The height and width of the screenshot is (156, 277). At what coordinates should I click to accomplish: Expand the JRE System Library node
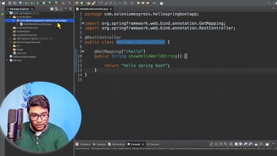coord(10,39)
